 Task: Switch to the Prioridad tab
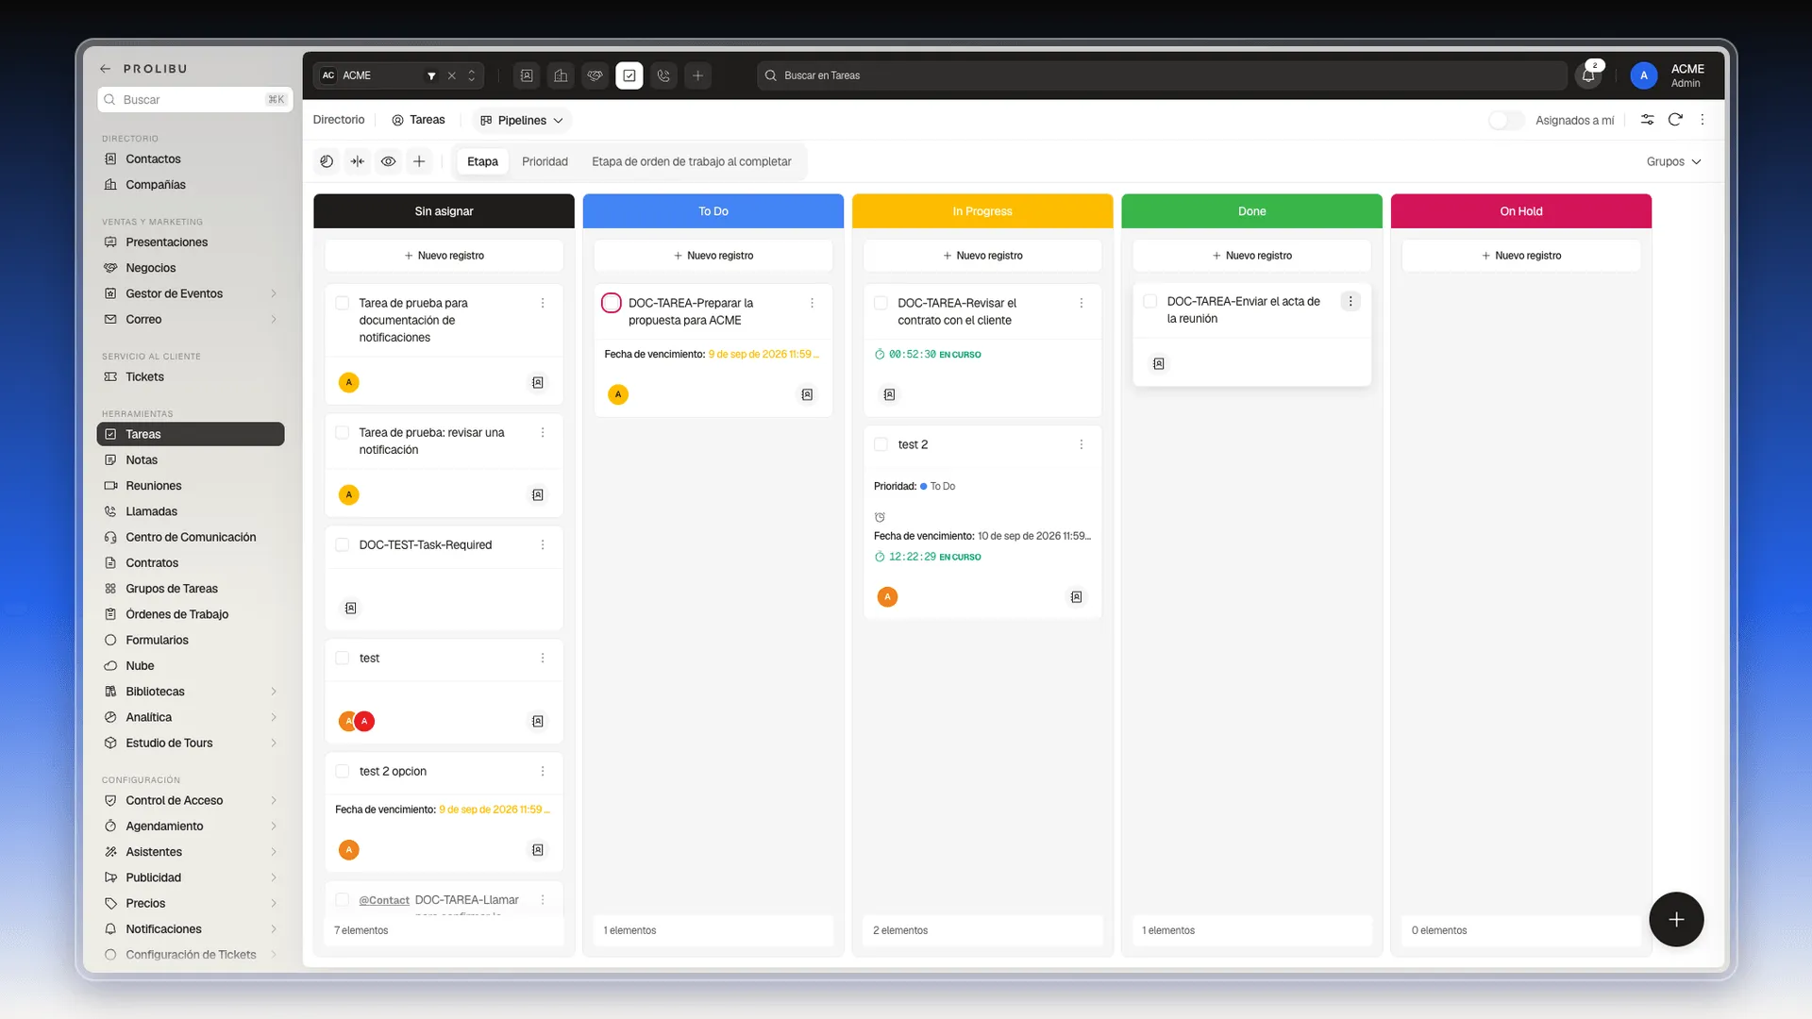545,161
